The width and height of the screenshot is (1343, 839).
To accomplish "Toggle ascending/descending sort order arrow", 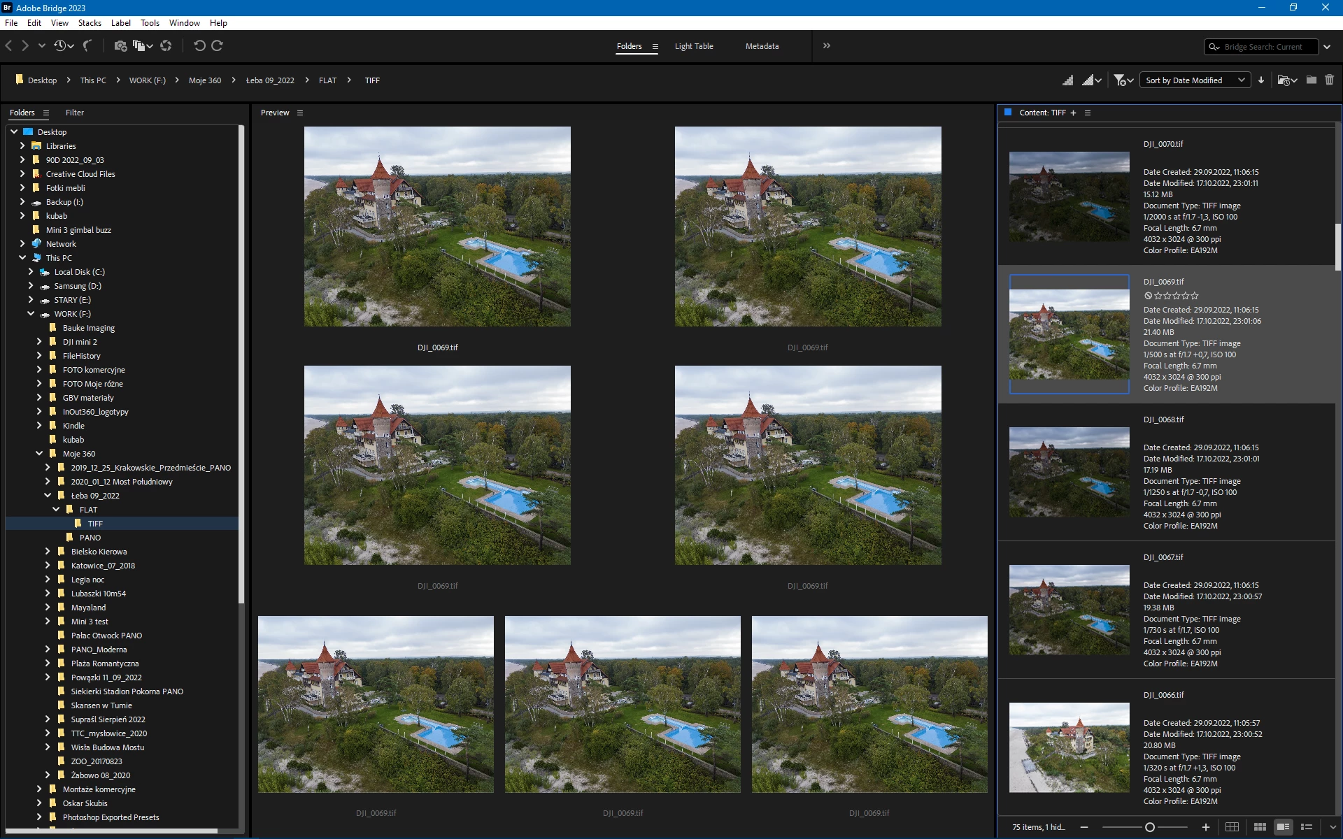I will [x=1261, y=80].
